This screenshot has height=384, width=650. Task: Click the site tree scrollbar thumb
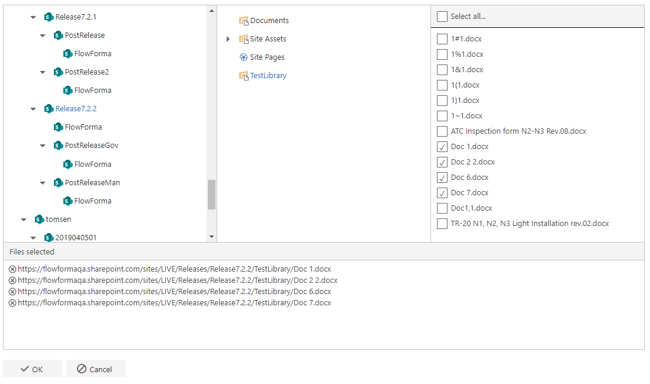(211, 195)
